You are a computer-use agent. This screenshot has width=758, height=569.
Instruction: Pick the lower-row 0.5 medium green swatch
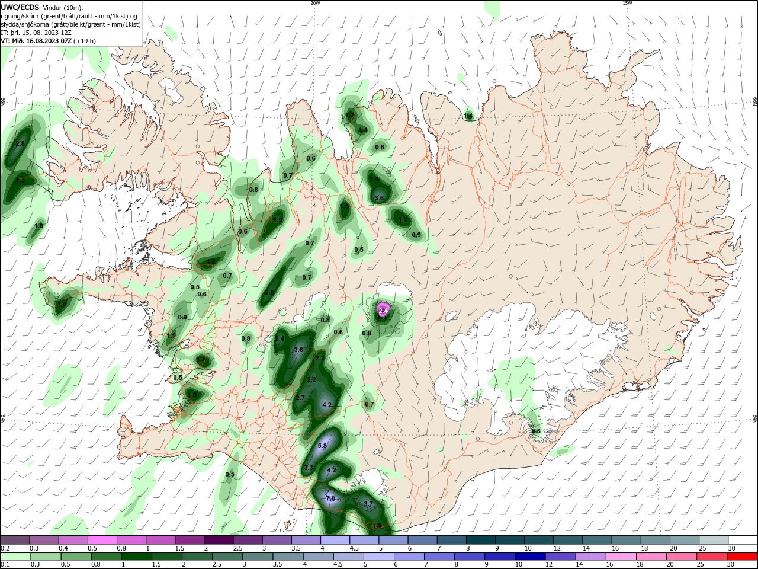76,557
